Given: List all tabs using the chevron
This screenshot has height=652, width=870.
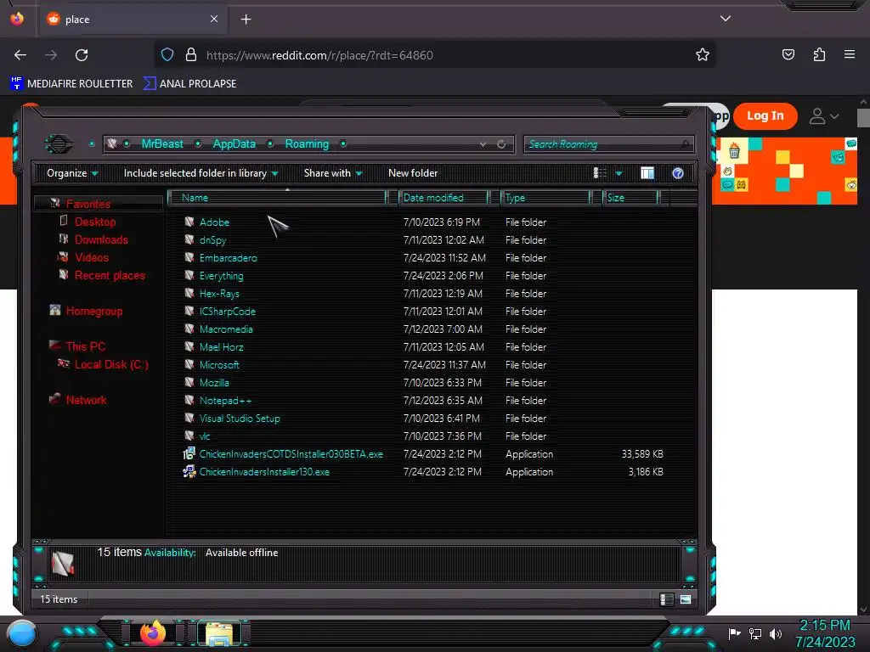Looking at the screenshot, I should pyautogui.click(x=726, y=19).
